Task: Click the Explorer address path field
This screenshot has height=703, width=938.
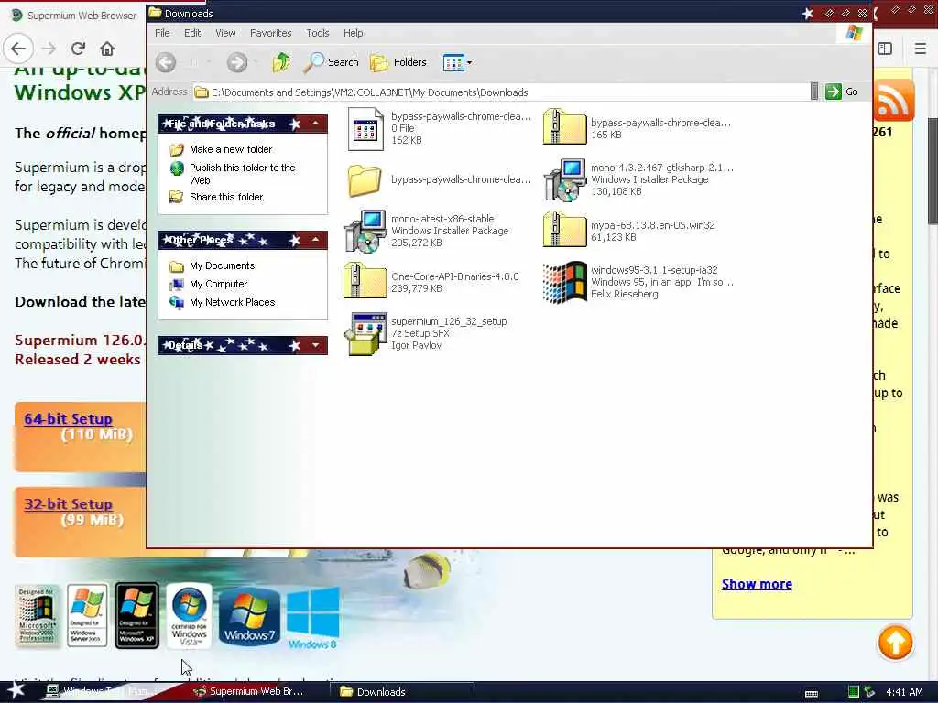Action: pos(501,92)
